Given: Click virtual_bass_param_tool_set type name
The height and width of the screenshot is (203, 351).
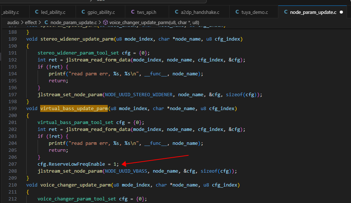Looking at the screenshot, I should coord(76,122).
